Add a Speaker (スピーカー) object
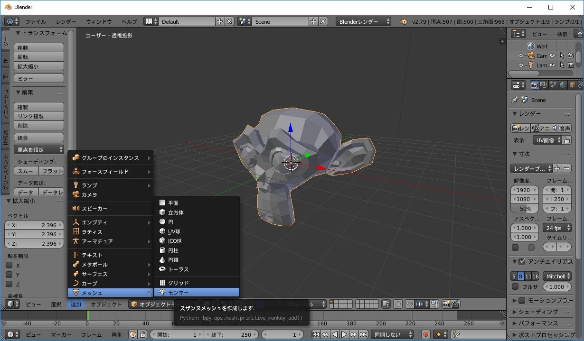584x341 pixels. pos(111,209)
